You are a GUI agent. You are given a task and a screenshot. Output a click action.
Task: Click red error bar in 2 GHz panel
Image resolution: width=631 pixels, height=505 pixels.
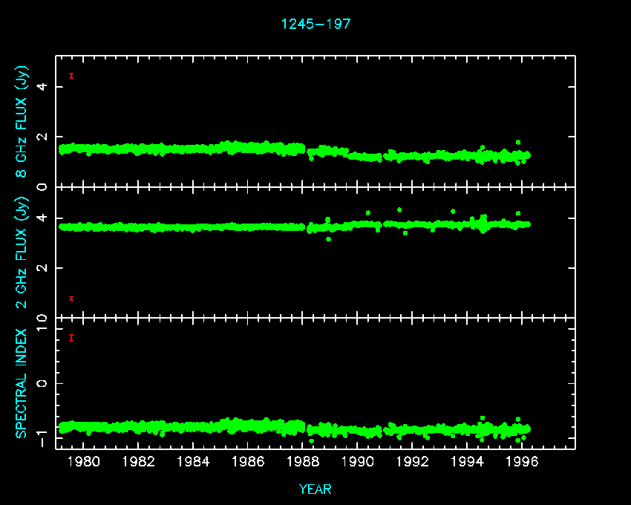pos(71,299)
